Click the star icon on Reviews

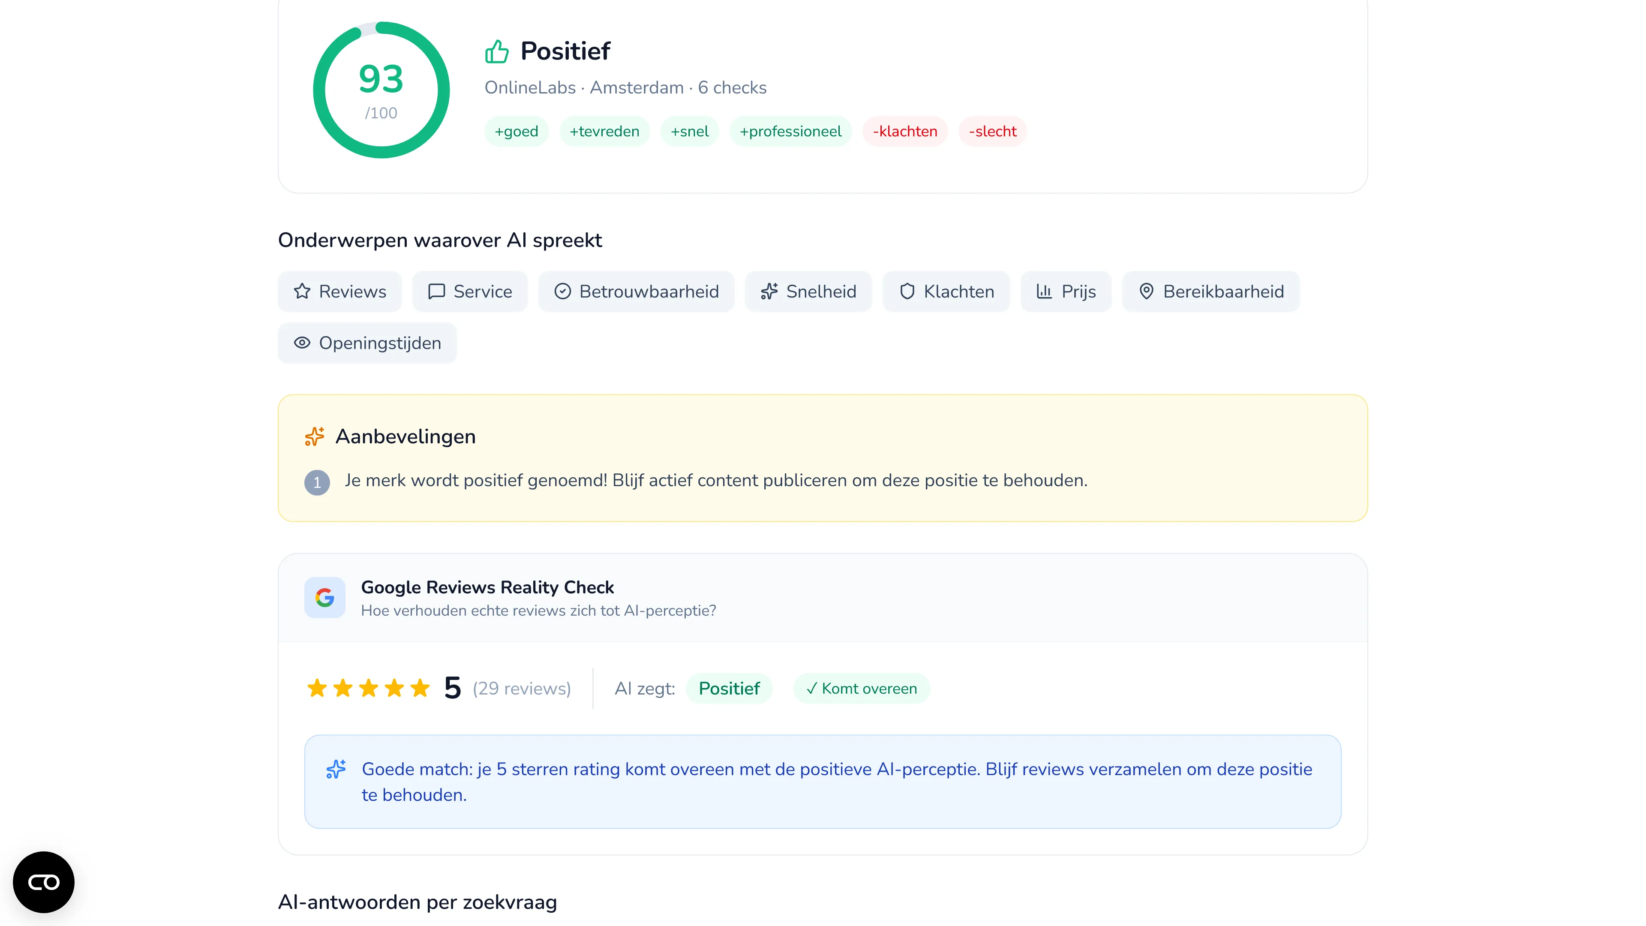pos(302,292)
